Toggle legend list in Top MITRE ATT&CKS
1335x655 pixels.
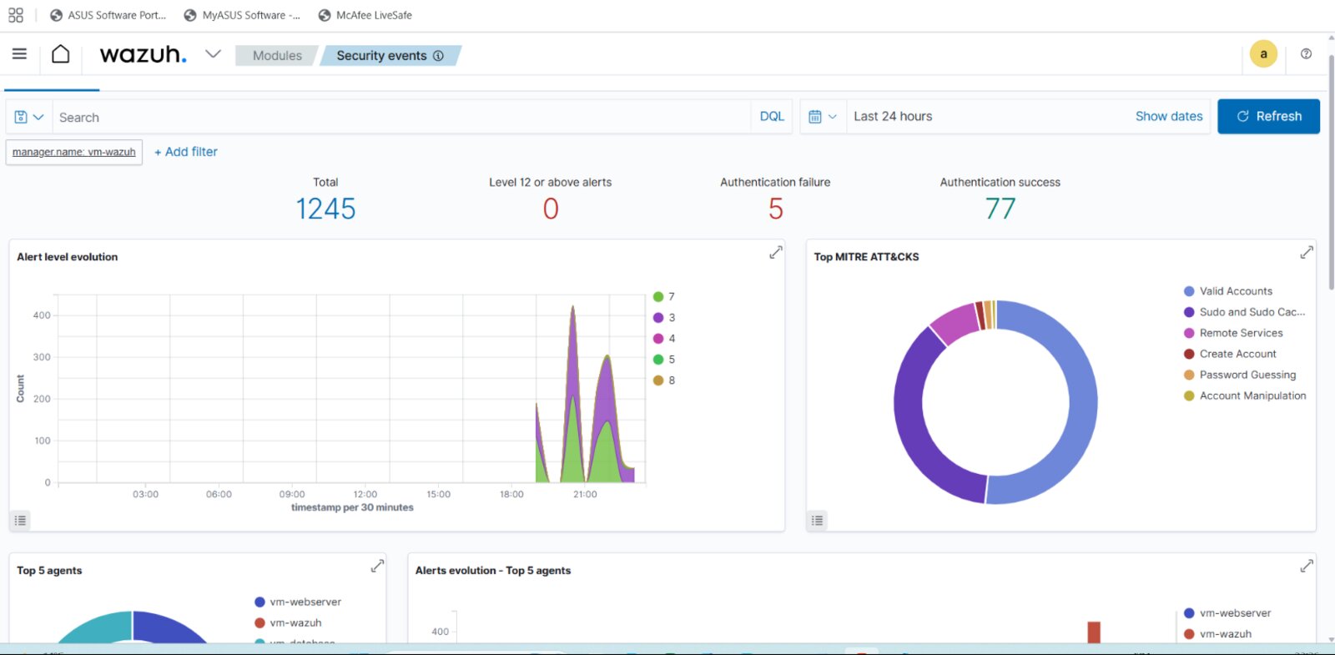pos(818,520)
